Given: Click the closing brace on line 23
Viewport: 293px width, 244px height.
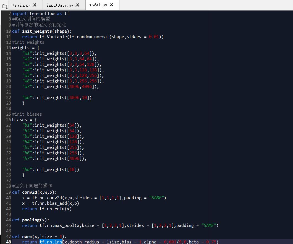Looking at the screenshot, I should pyautogui.click(x=23, y=103).
